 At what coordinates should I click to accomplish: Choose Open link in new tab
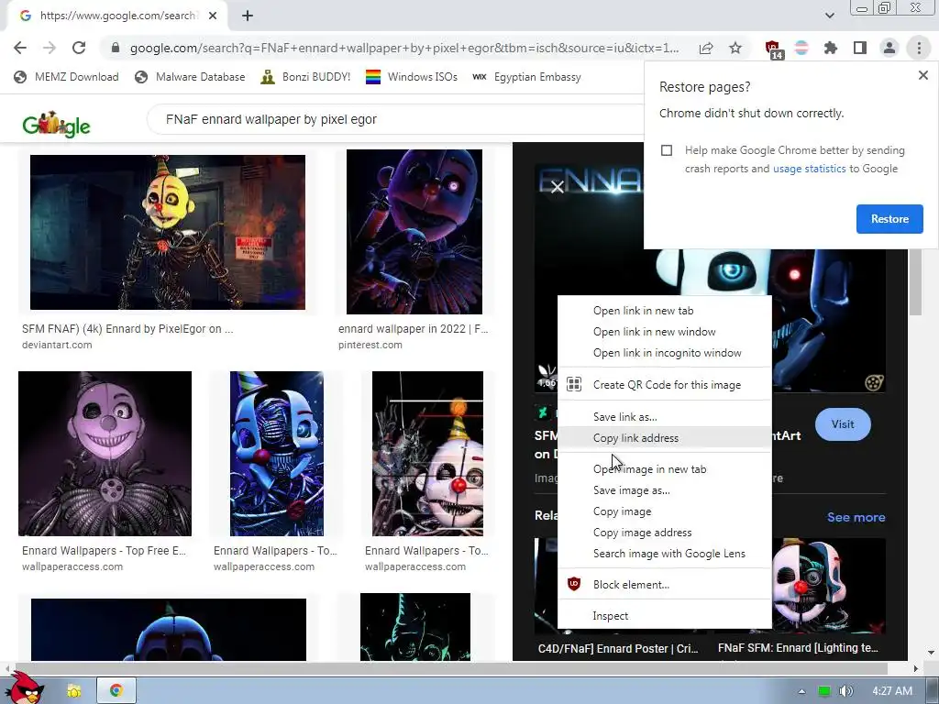(664, 311)
